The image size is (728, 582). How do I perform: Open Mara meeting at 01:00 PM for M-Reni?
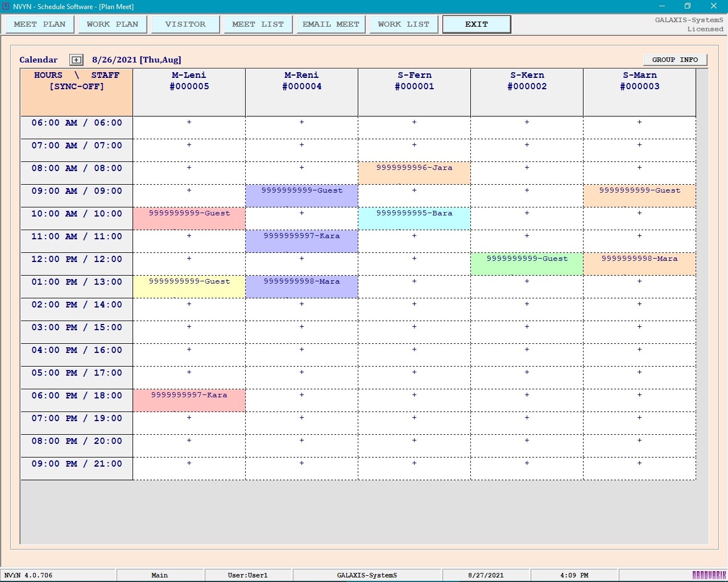point(302,286)
